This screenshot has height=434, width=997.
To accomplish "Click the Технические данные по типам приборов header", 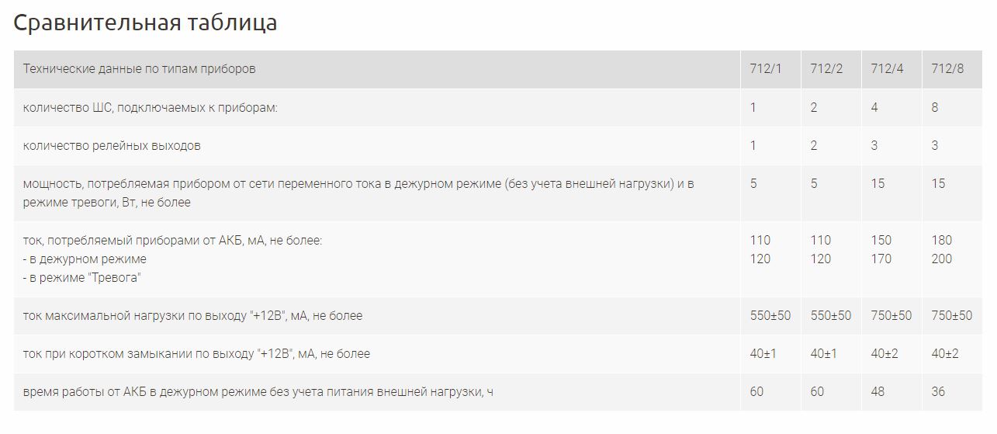I will point(140,69).
